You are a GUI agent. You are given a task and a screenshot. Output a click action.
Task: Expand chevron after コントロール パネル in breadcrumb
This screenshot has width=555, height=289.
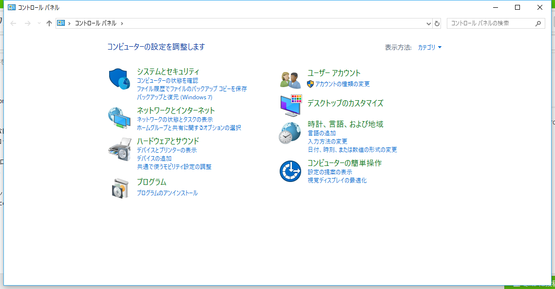[122, 23]
